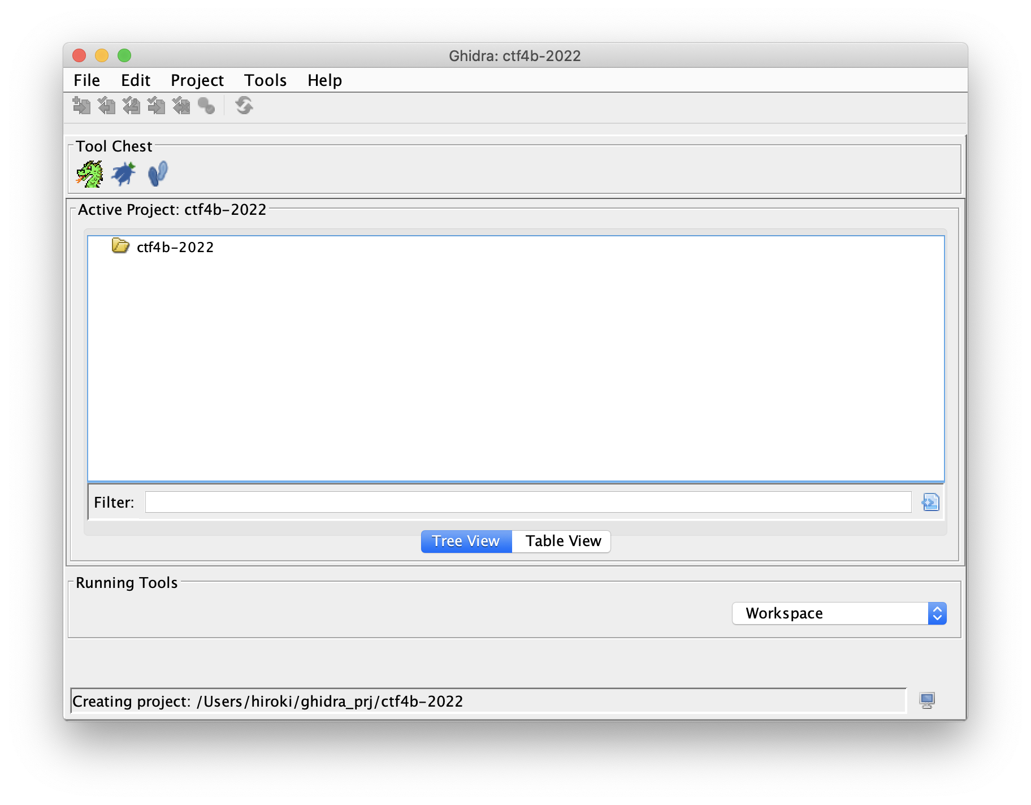Viewport: 1031px width, 805px height.
Task: Click the Undo Checkout toolbar icon
Action: 181,106
